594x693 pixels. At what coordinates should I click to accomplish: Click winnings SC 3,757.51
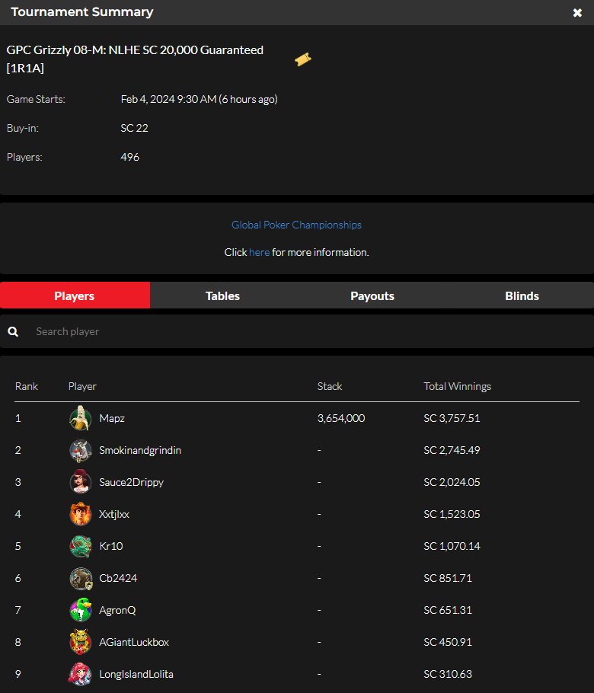click(452, 418)
